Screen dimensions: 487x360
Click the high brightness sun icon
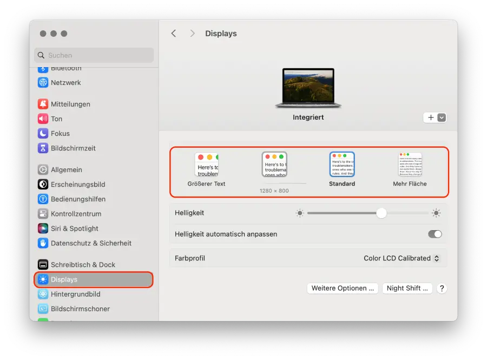[x=436, y=213]
